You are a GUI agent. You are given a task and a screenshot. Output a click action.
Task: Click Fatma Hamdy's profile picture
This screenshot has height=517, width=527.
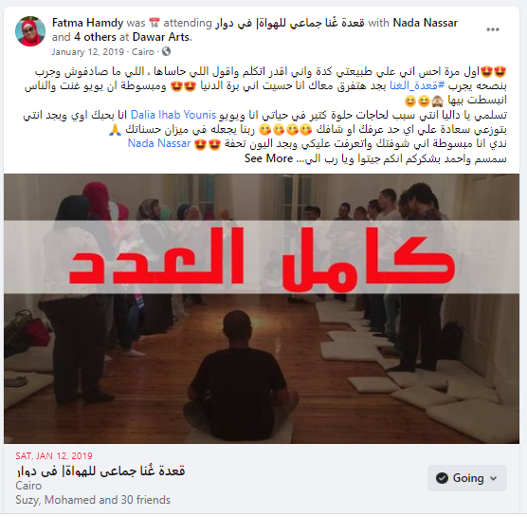click(30, 31)
